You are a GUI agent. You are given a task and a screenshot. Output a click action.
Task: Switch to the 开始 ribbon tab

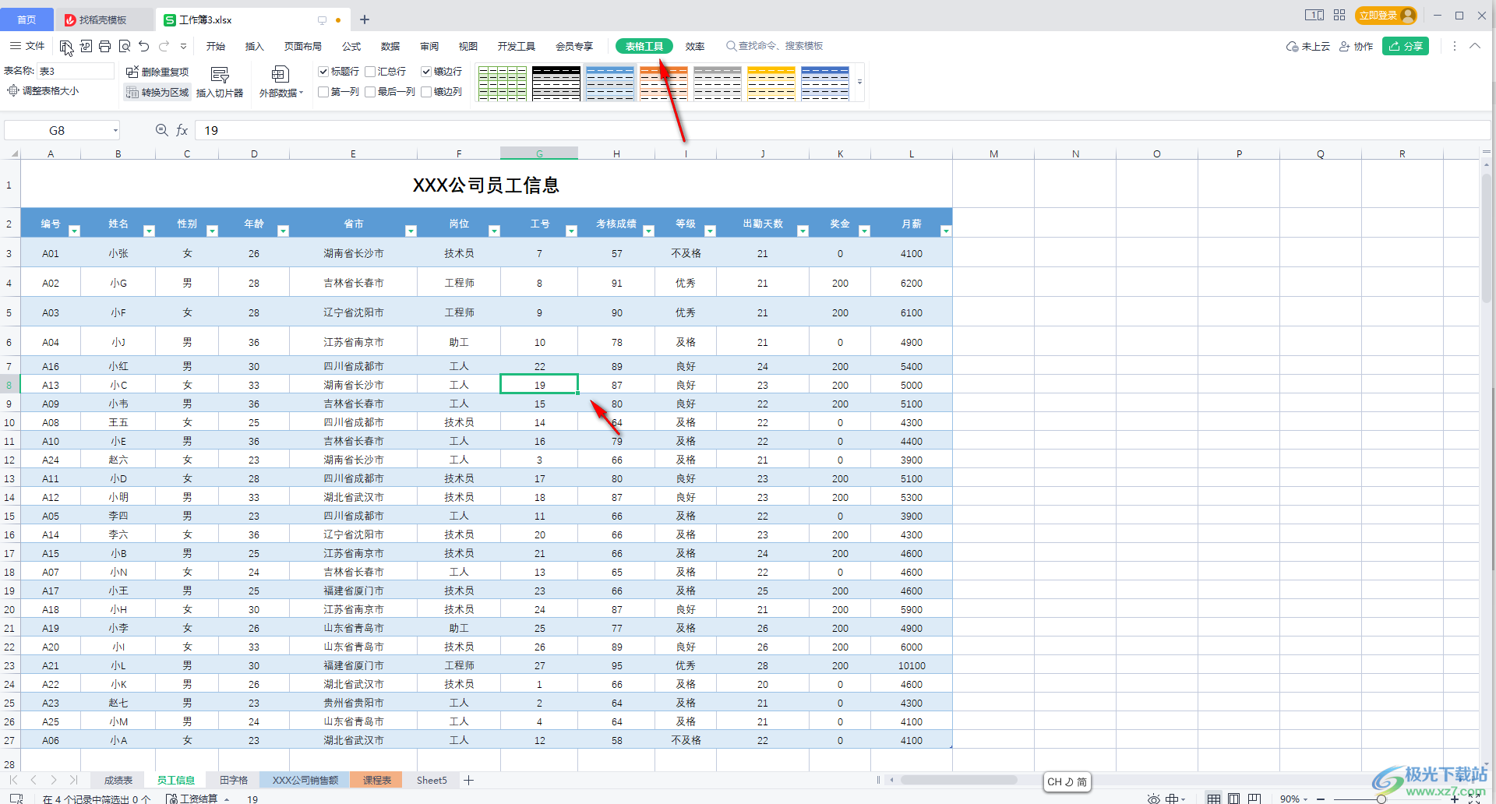(x=216, y=46)
